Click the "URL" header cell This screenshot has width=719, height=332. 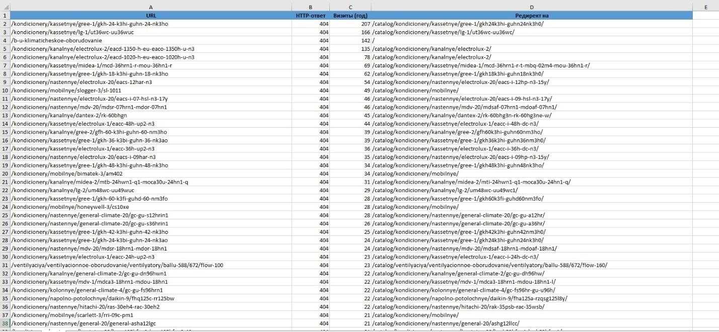[x=151, y=16]
